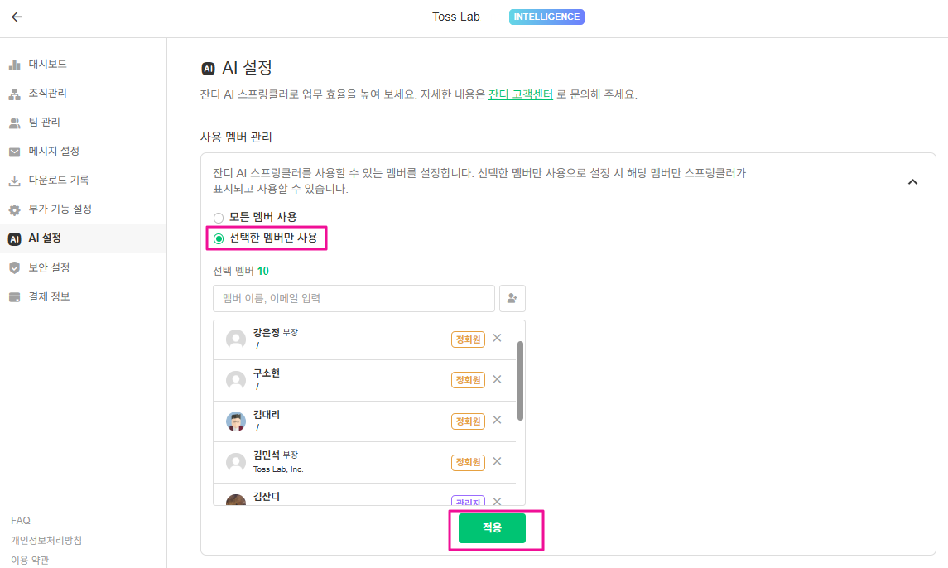Select the 모든 멤버 사용 radio option
The image size is (948, 568).
(x=219, y=218)
